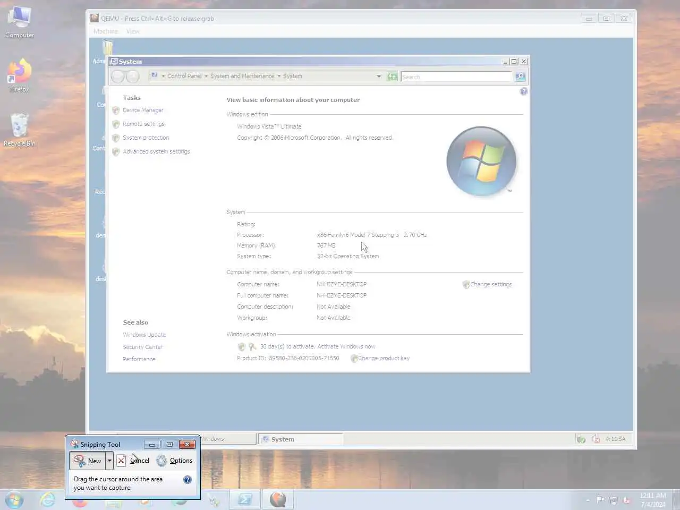Viewport: 680px width, 510px height.
Task: Show hidden tray icons arrow
Action: [x=588, y=500]
